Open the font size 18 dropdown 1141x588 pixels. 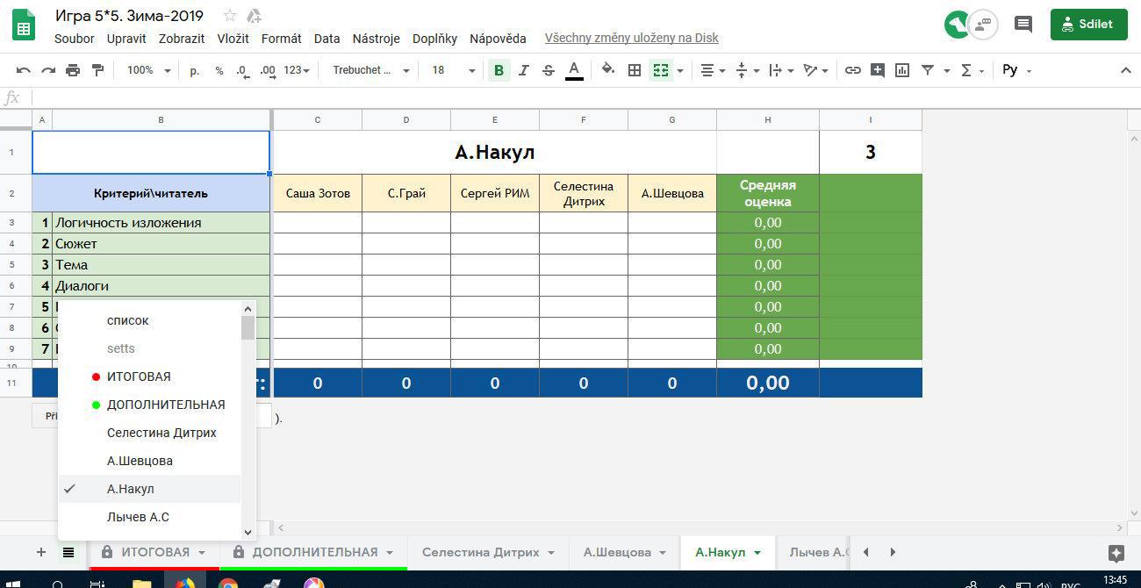point(453,70)
